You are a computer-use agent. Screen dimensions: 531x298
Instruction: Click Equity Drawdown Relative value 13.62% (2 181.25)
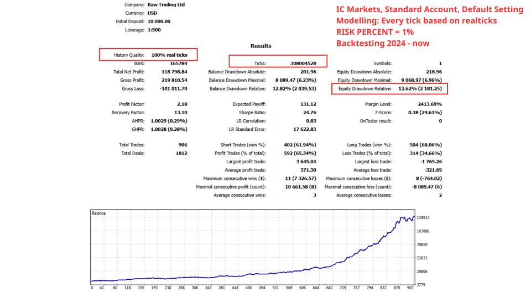pos(420,89)
